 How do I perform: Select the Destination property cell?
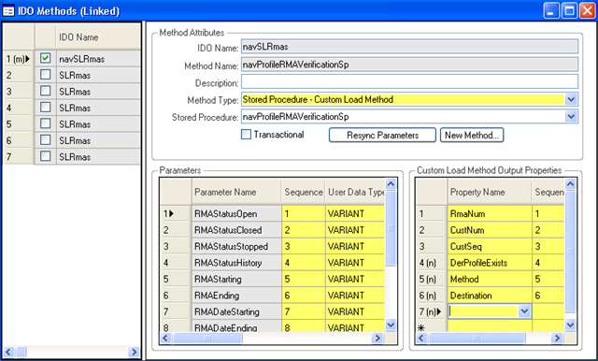(490, 296)
